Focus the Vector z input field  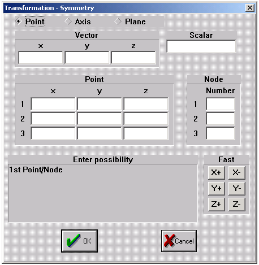click(x=133, y=58)
